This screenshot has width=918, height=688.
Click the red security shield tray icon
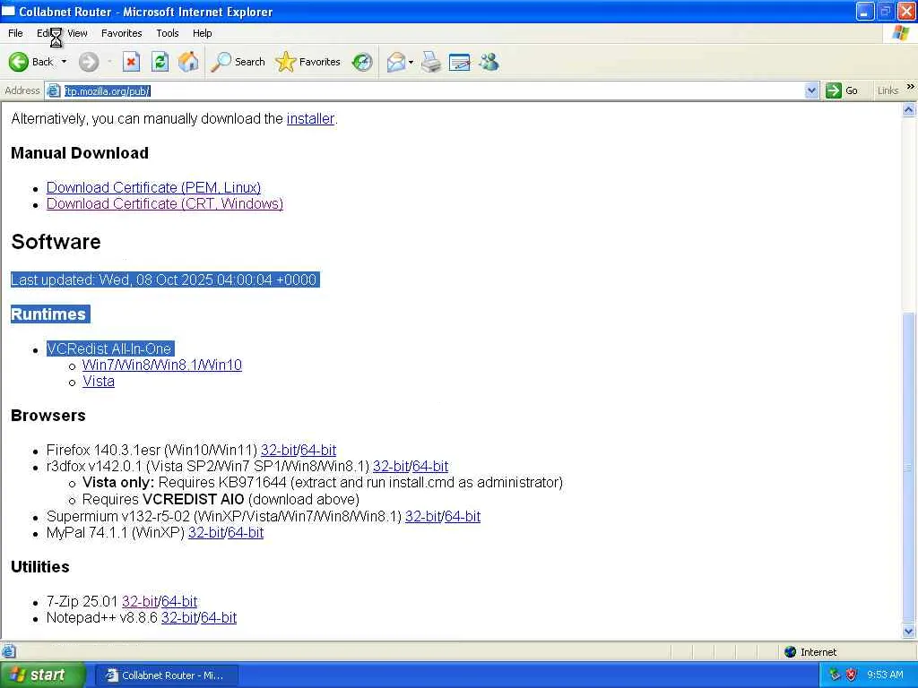click(852, 675)
